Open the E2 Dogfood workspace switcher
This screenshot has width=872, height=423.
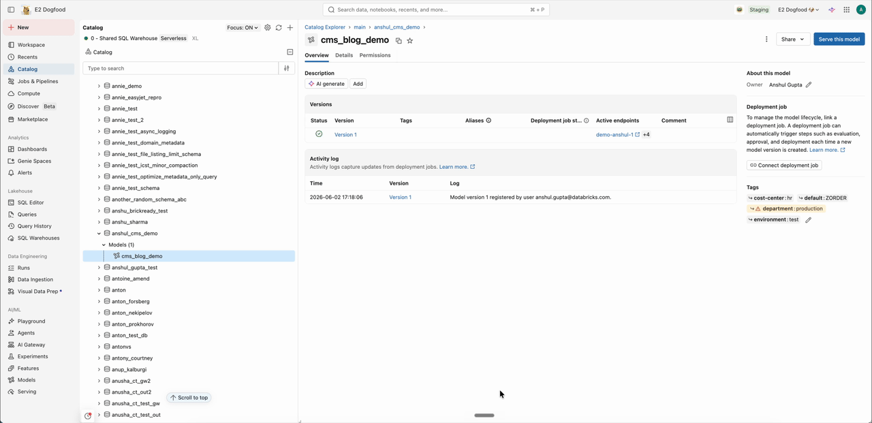798,10
